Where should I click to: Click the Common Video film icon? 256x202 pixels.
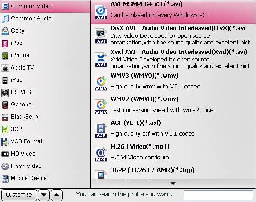tap(5, 6)
